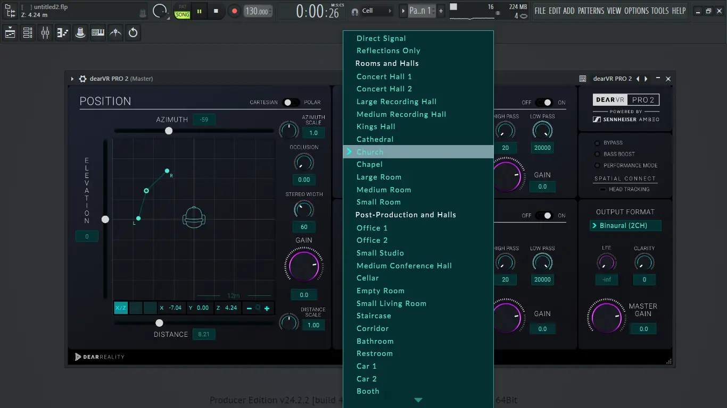Open Output Format Binaural (2CH) dropdown
The width and height of the screenshot is (727, 408).
coord(625,226)
